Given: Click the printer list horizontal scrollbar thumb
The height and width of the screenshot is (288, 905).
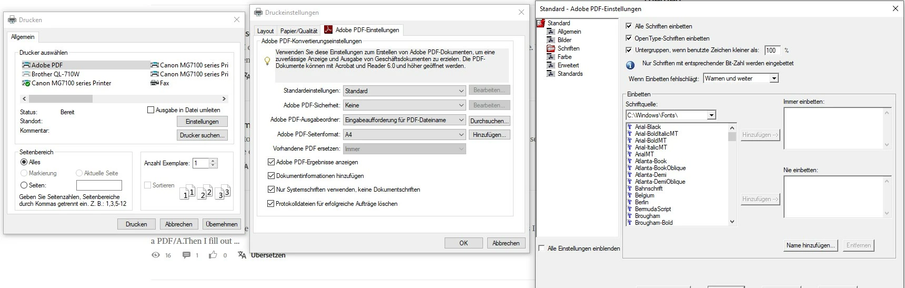Looking at the screenshot, I should tap(61, 98).
